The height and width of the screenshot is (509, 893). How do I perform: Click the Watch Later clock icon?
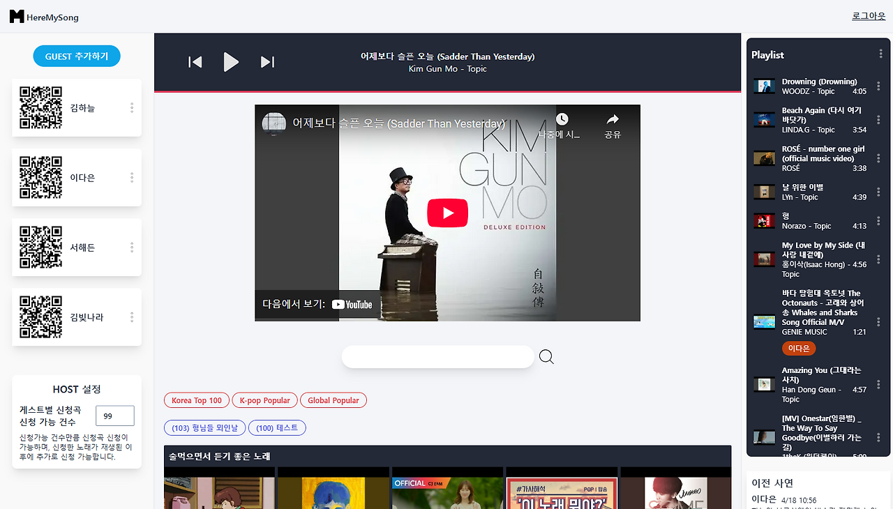(562, 119)
